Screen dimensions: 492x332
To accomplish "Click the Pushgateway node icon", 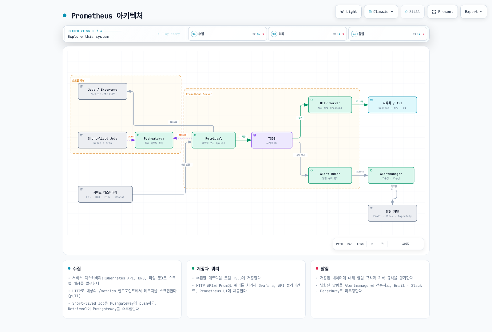I will pos(138,135).
